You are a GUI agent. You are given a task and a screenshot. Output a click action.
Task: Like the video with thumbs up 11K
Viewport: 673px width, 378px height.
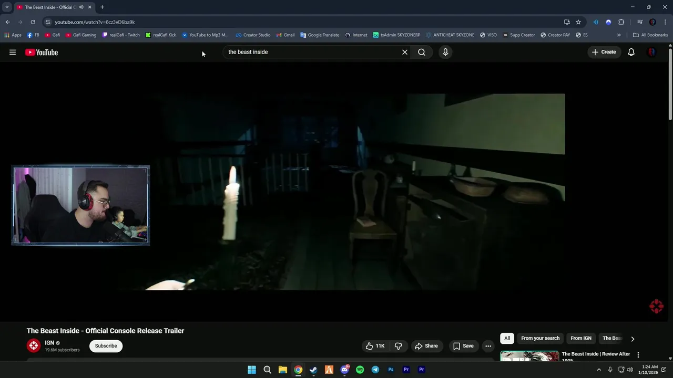375,346
